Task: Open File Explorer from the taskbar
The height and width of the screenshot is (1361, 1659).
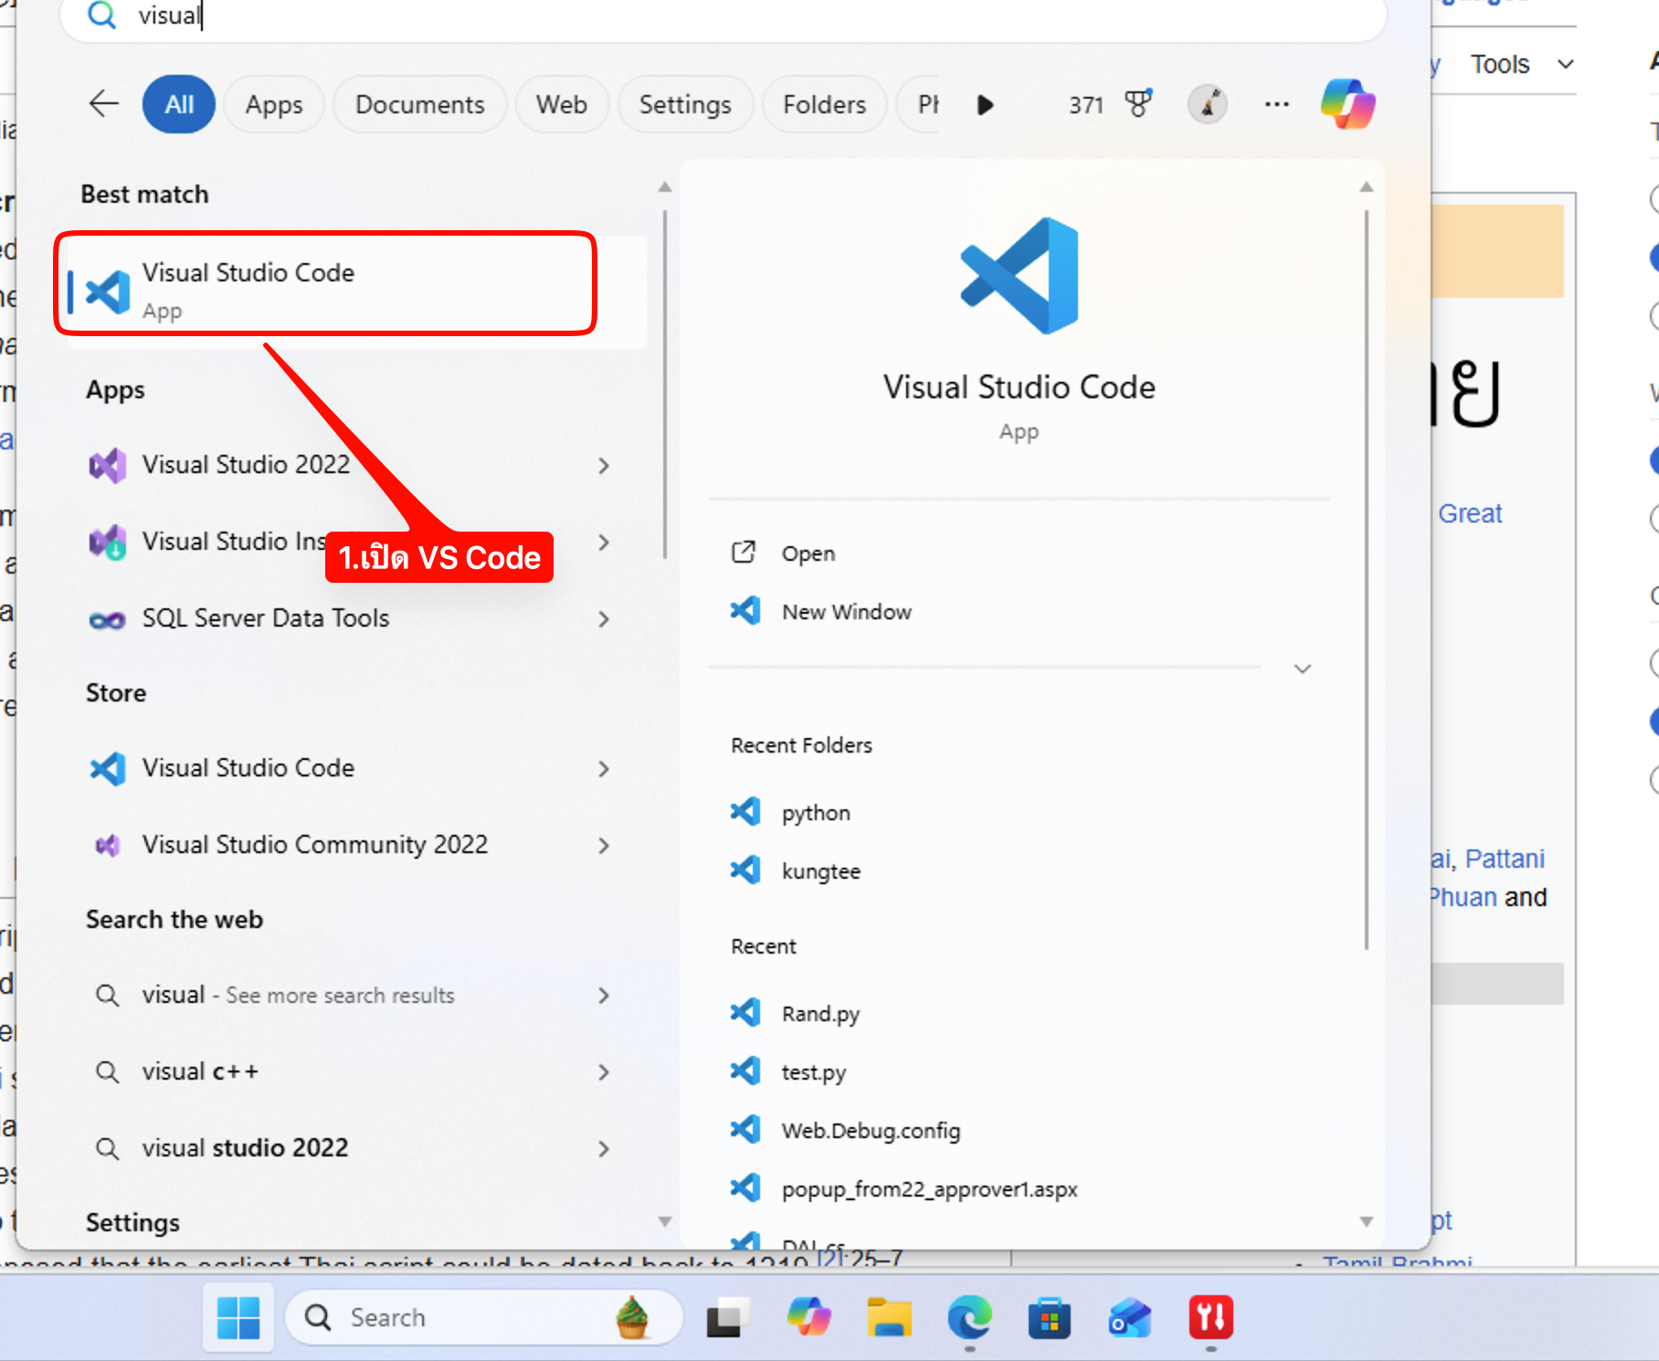Action: [x=889, y=1318]
